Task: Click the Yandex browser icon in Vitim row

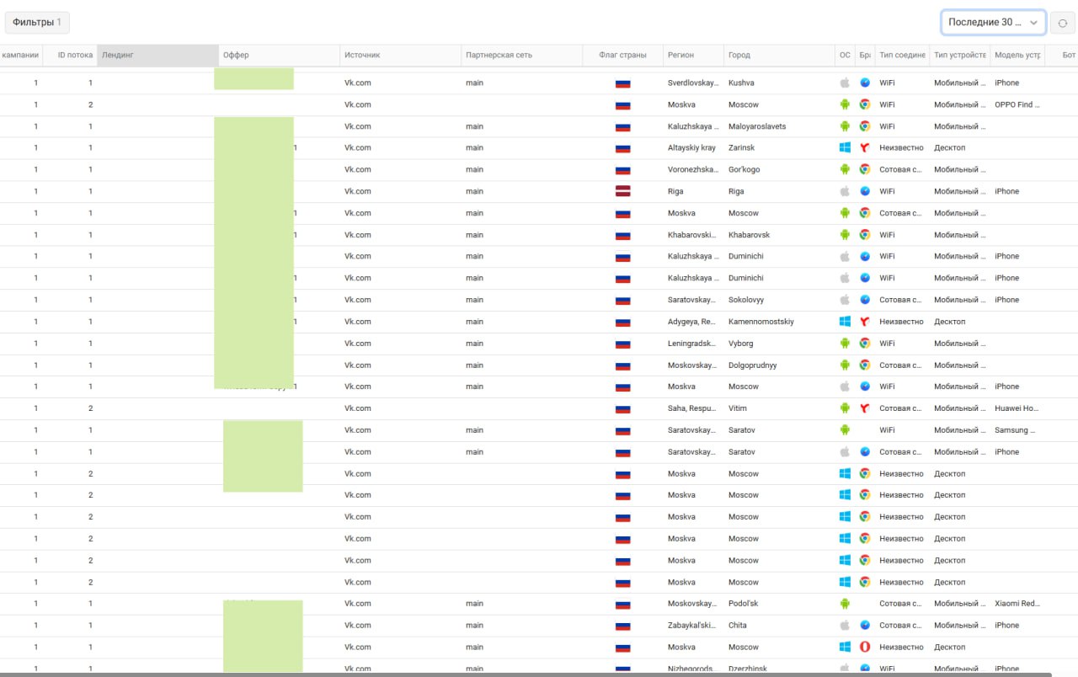Action: [865, 408]
